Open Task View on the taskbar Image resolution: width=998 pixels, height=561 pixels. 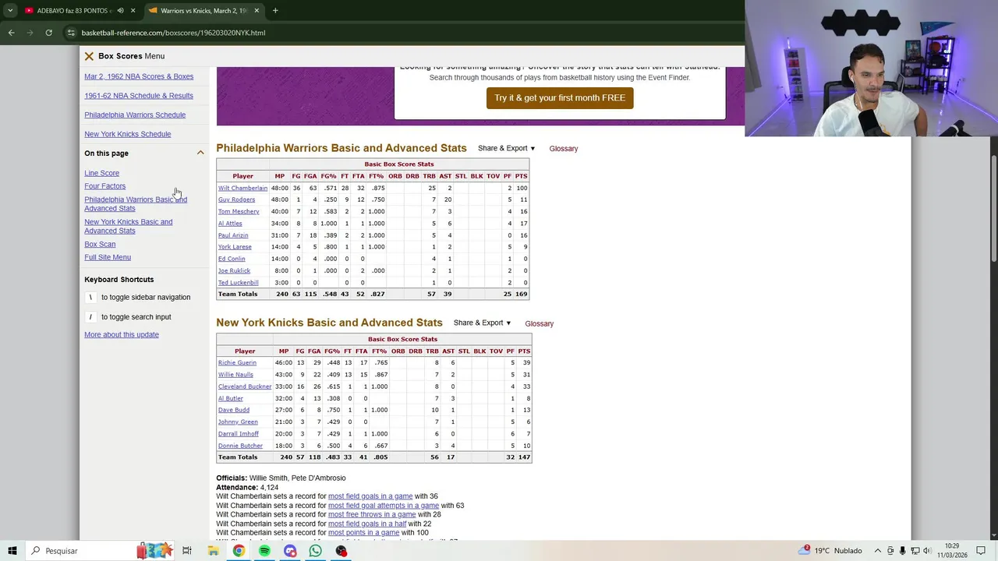[x=187, y=551]
